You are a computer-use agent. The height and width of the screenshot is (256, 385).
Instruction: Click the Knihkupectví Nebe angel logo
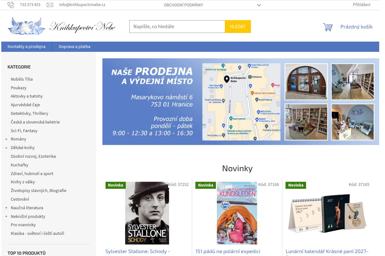[x=61, y=26]
